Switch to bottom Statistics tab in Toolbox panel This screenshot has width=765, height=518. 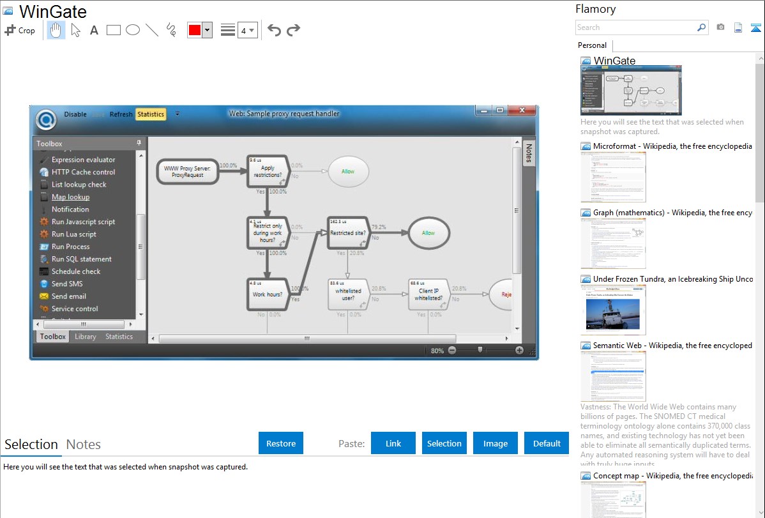[x=119, y=337]
